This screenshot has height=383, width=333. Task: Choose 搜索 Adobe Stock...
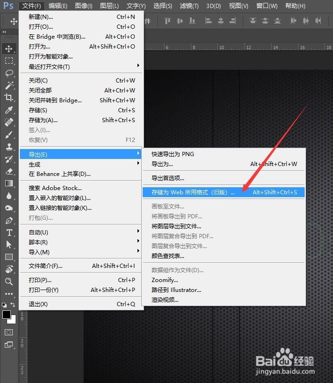point(81,188)
